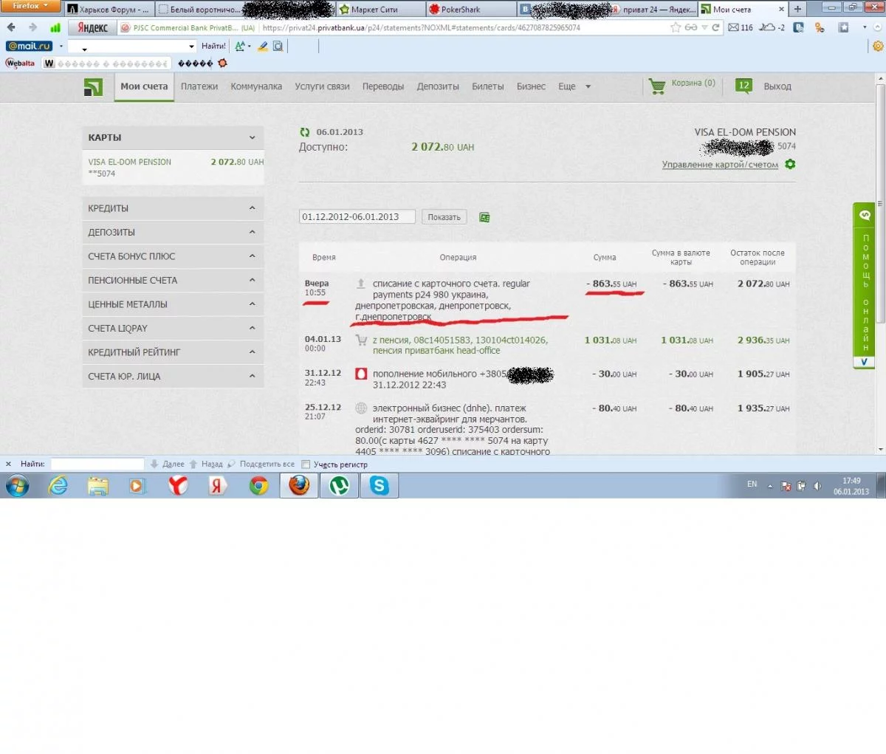
Task: Bookmark page with the star icon
Action: click(x=676, y=27)
